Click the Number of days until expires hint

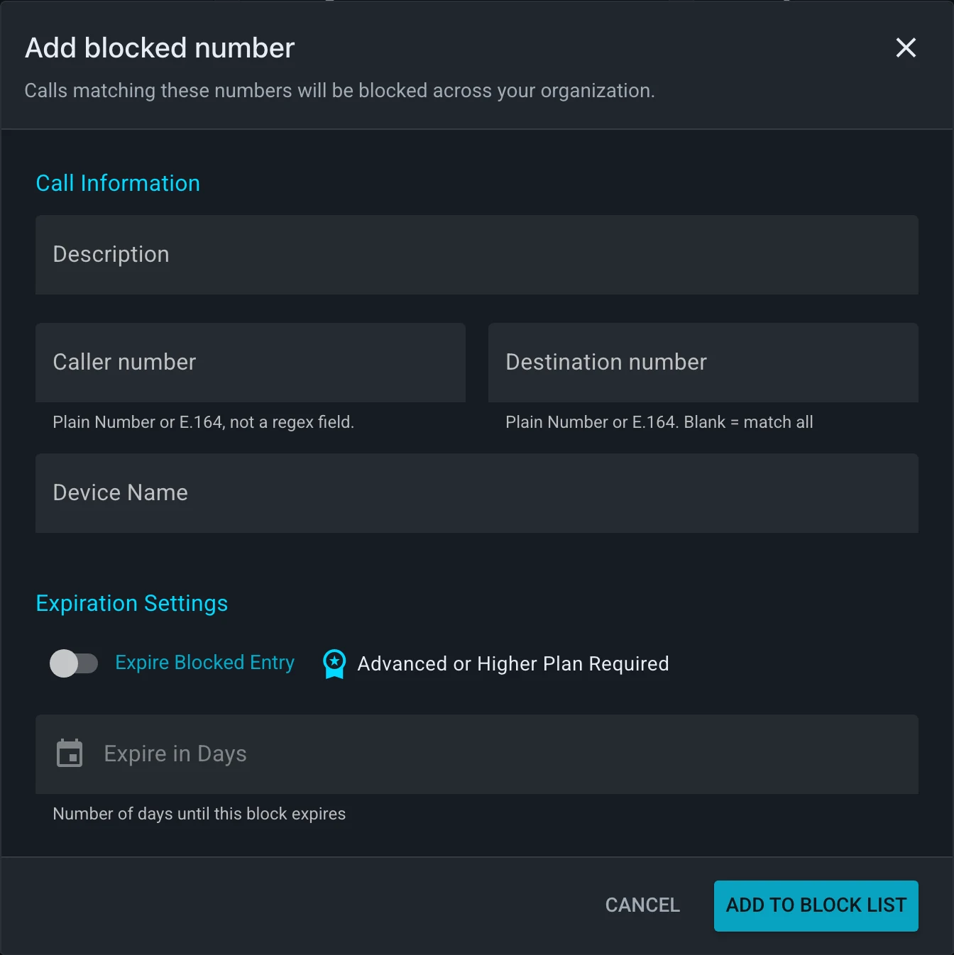(x=199, y=814)
